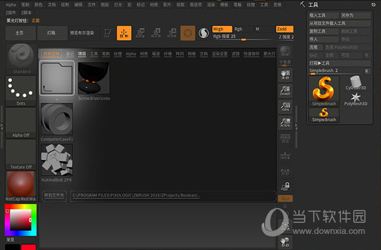Click the 载入工具 load tool button

pyautogui.click(x=324, y=16)
